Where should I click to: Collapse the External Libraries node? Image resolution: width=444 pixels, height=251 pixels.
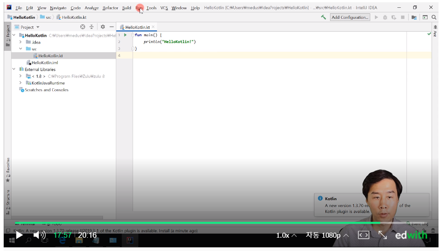tap(14, 69)
